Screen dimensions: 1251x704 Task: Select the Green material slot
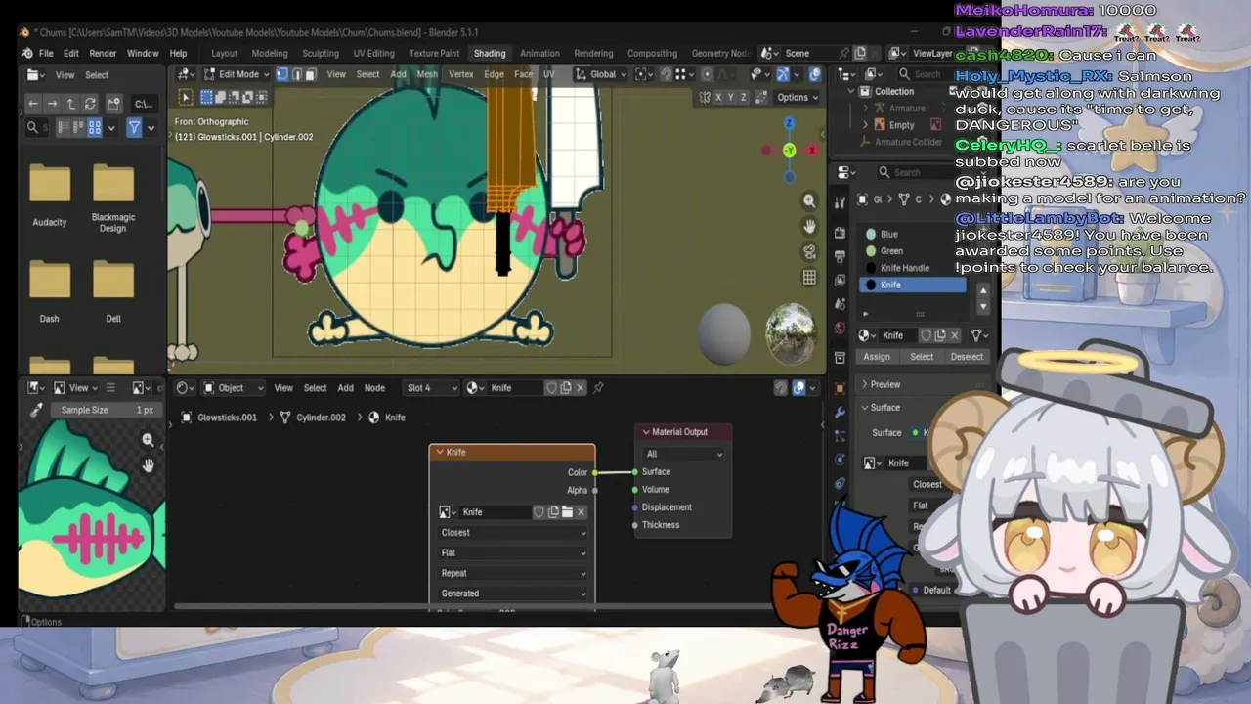(x=913, y=251)
